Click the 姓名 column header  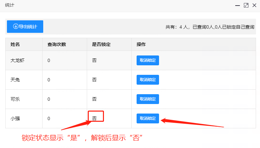(x=15, y=44)
